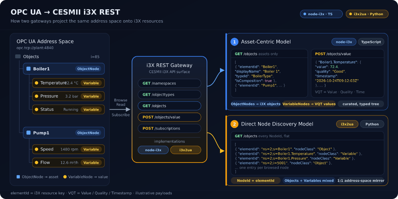Click the i3x2ua implementation pill in gateway

[x=185, y=150]
